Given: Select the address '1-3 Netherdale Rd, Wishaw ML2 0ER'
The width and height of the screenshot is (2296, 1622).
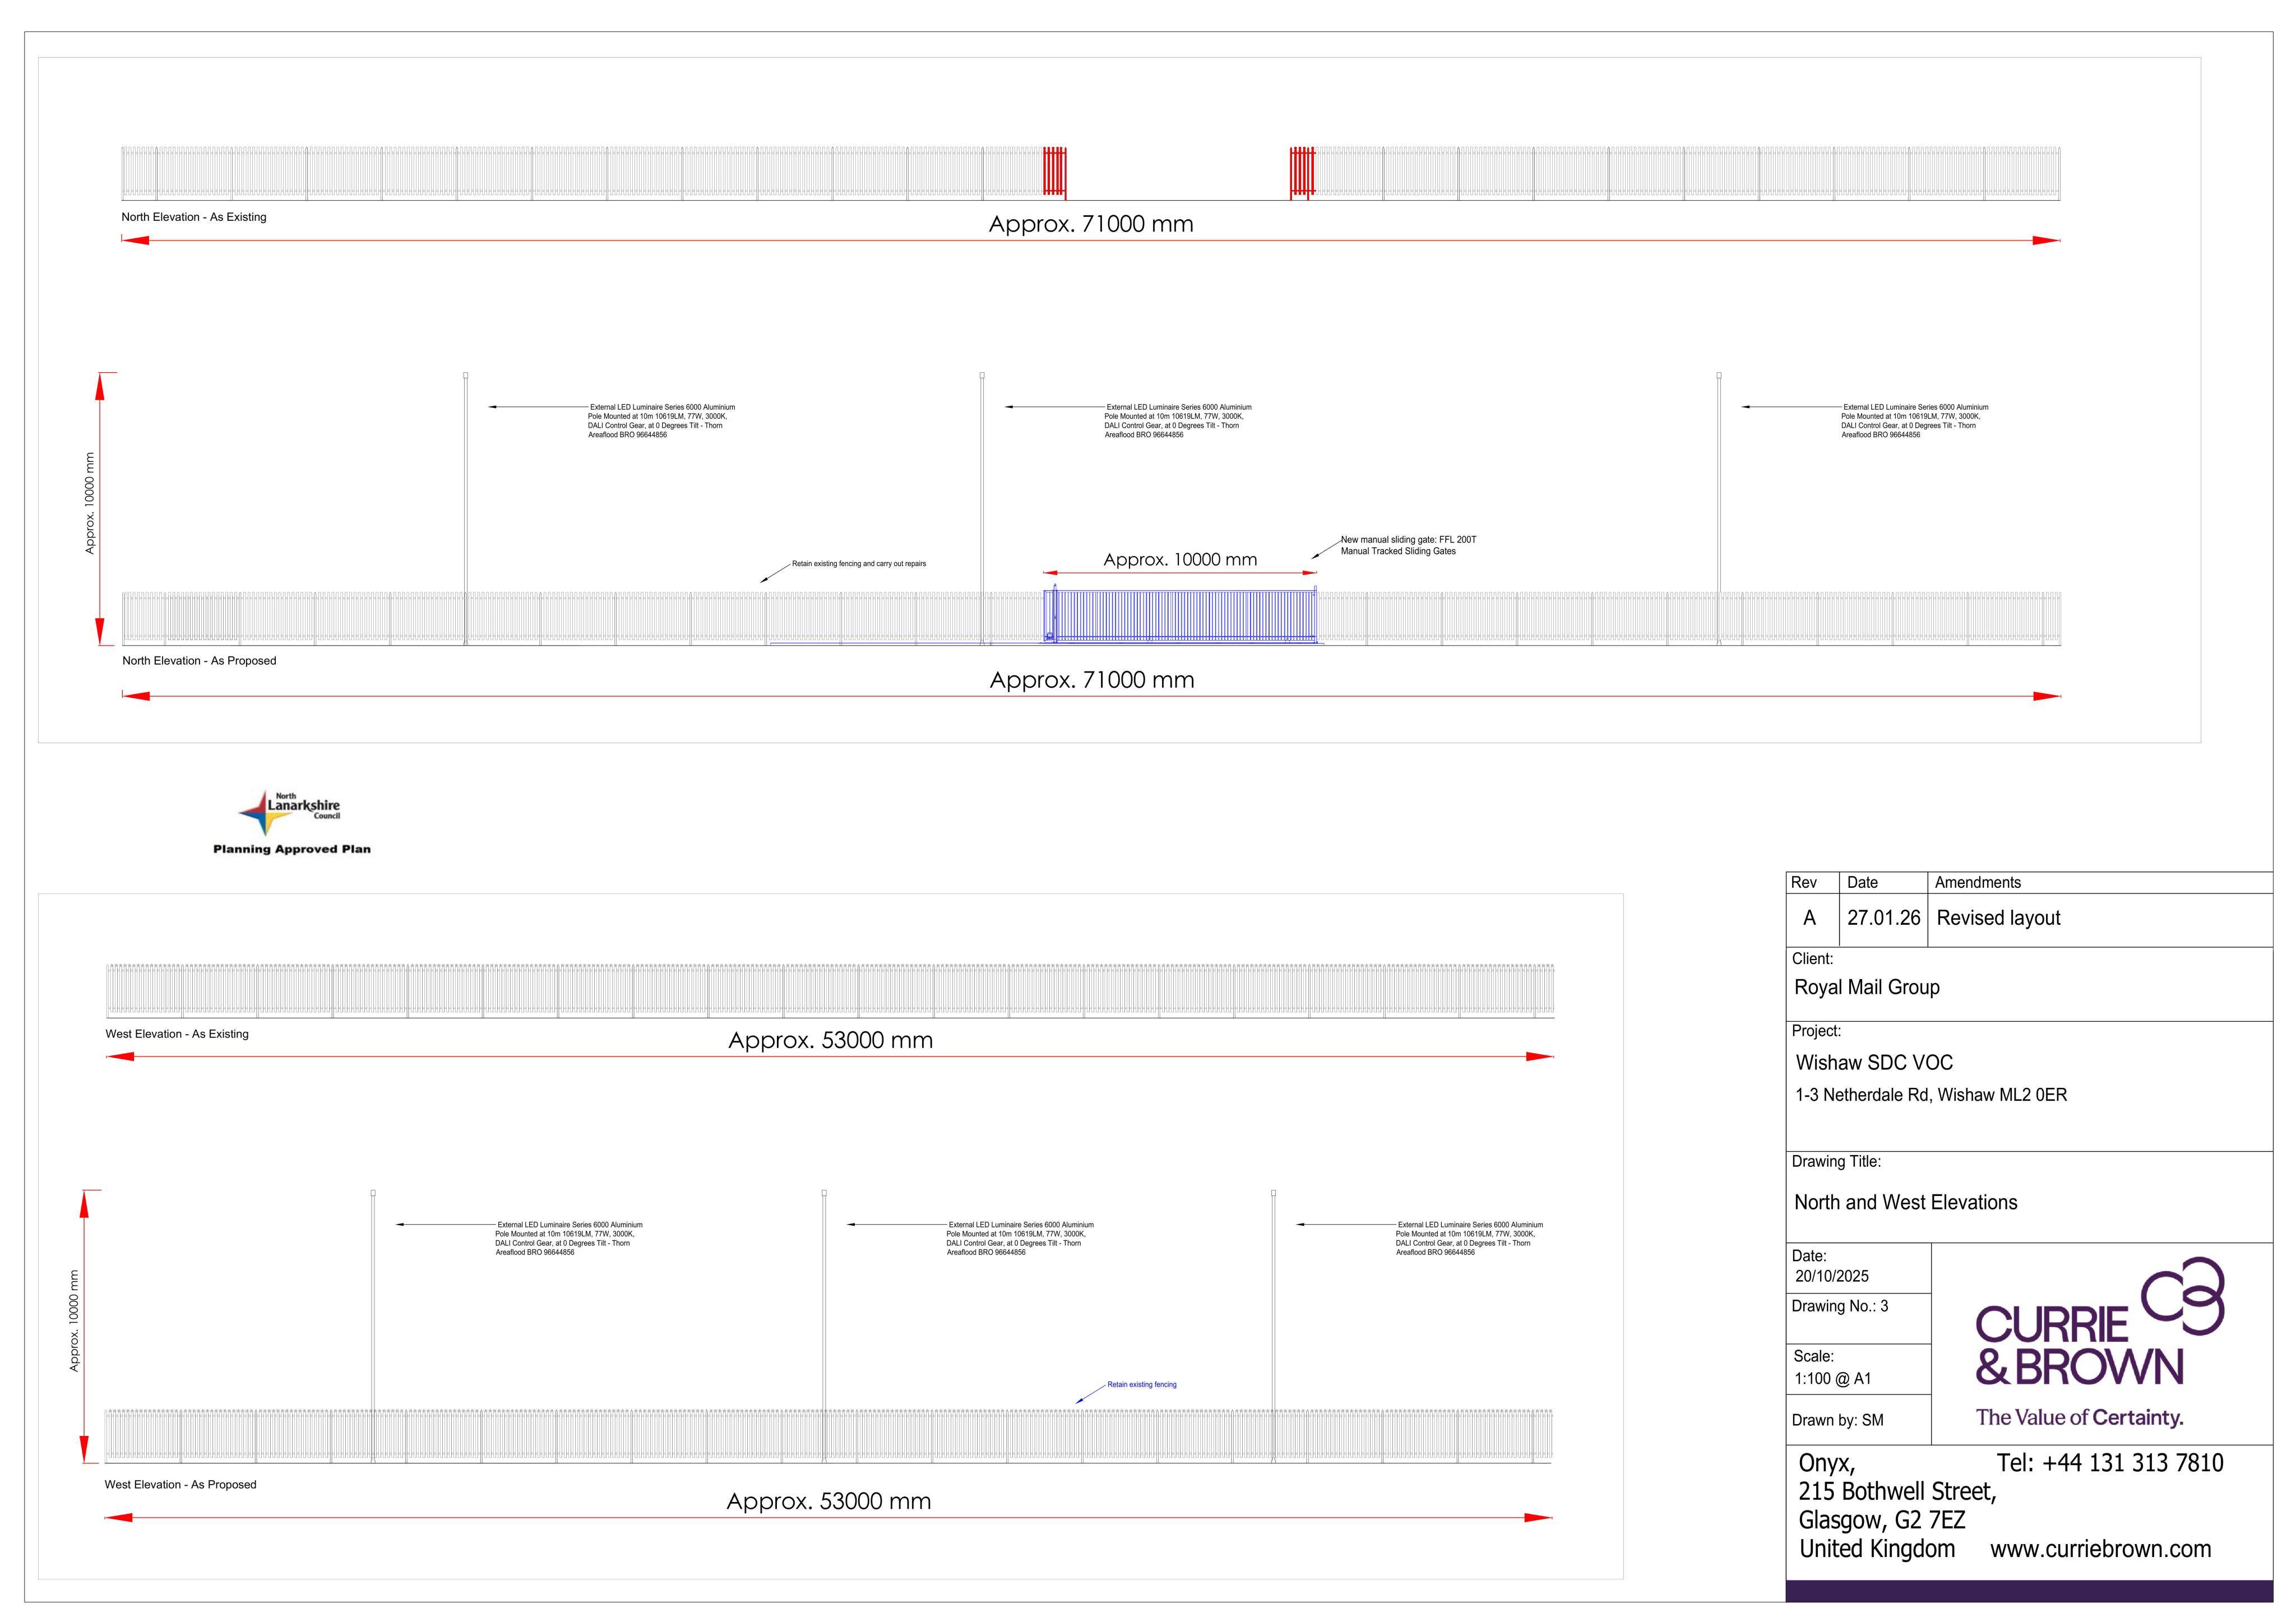Looking at the screenshot, I should point(1931,1095).
